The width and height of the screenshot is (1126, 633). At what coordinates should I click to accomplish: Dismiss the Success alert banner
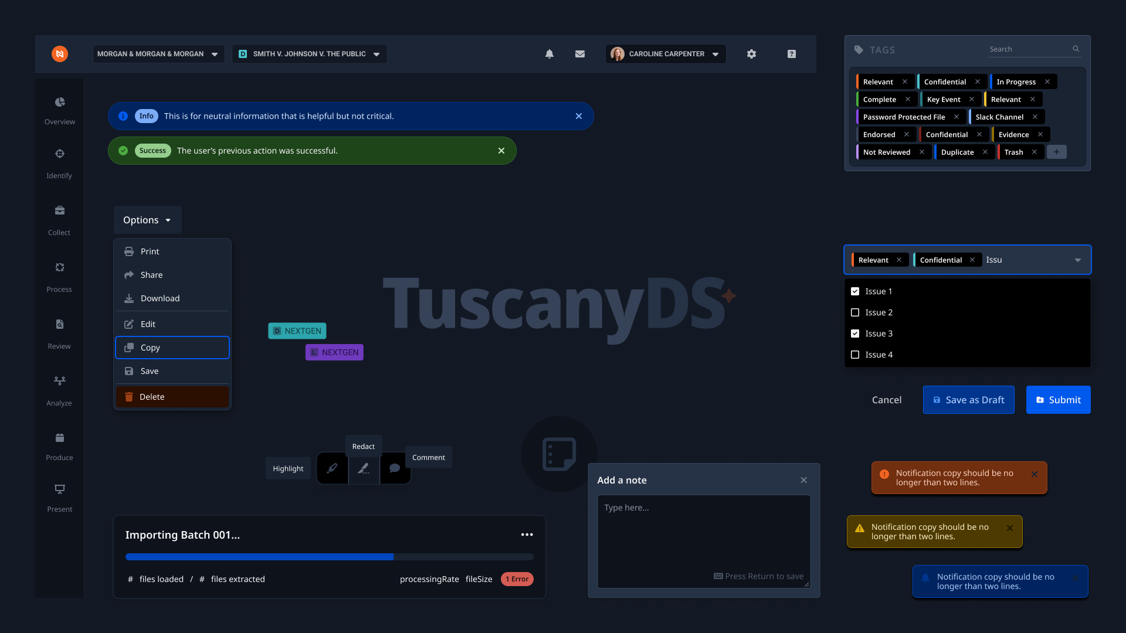pos(501,151)
